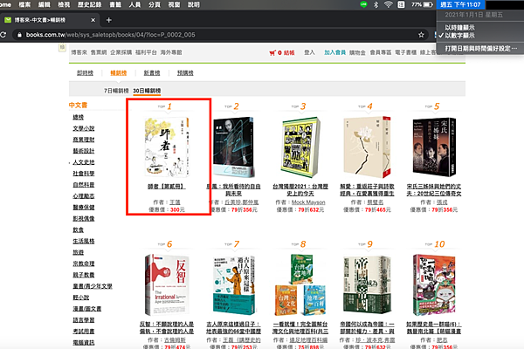Screen dimensions: 524x349
Task: Select 文學小說 category
Action: (x=84, y=128)
